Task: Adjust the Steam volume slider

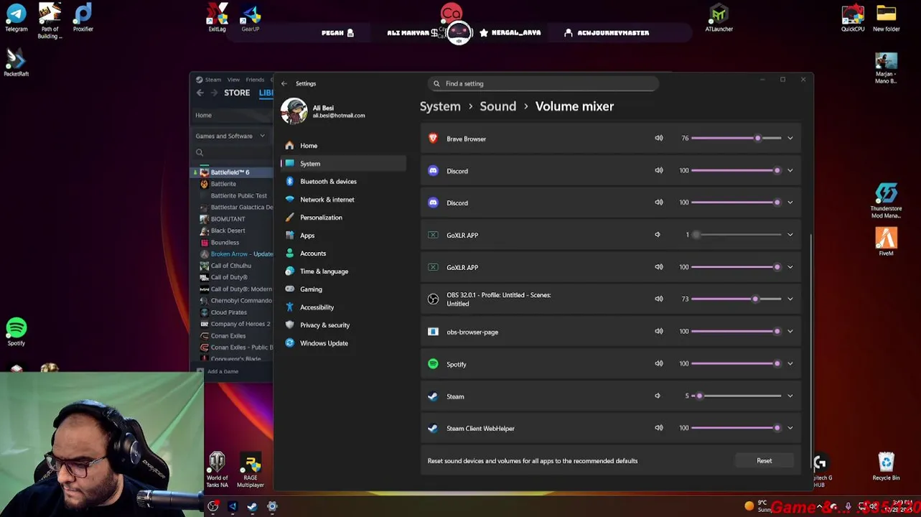Action: pyautogui.click(x=736, y=396)
